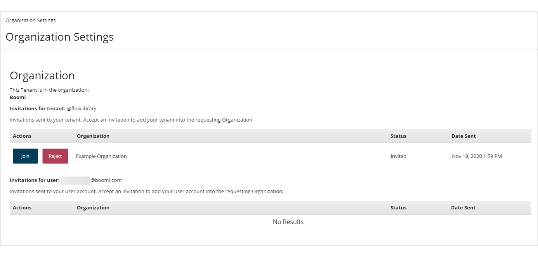Click the Organization column header in tenant table
Viewport: 538px width, 257px height.
coord(93,136)
